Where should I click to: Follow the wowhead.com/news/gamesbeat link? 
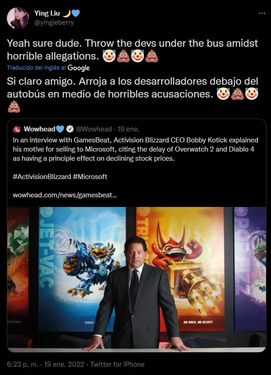tap(65, 195)
